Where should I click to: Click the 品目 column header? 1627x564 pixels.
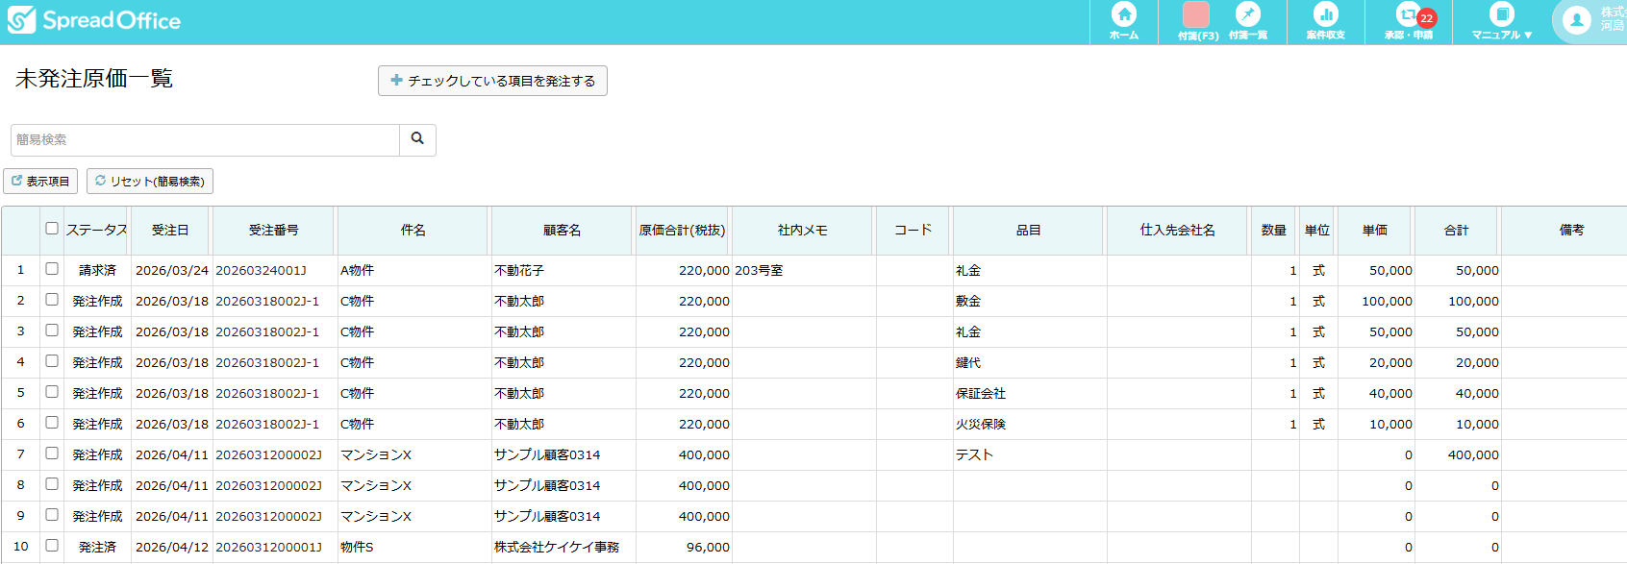click(1029, 230)
